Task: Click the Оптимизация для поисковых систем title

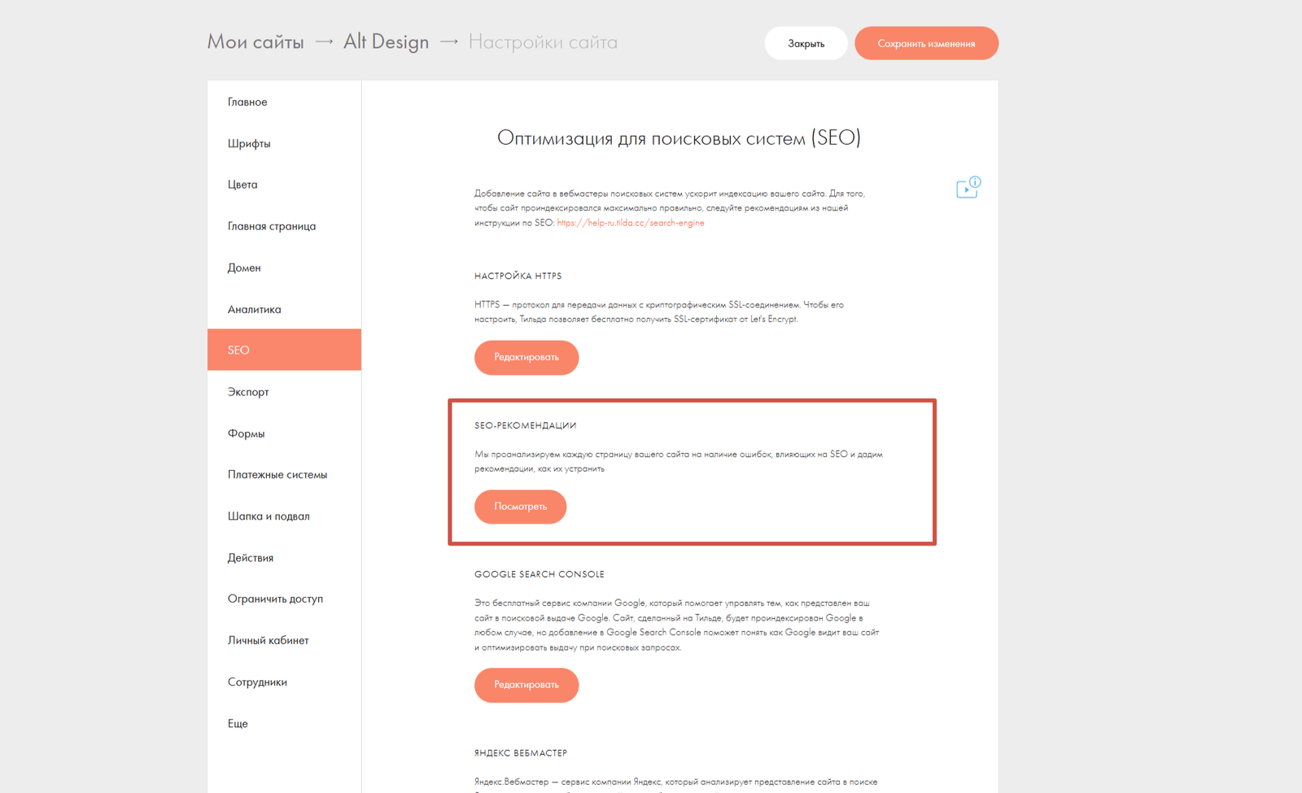Action: coord(679,137)
